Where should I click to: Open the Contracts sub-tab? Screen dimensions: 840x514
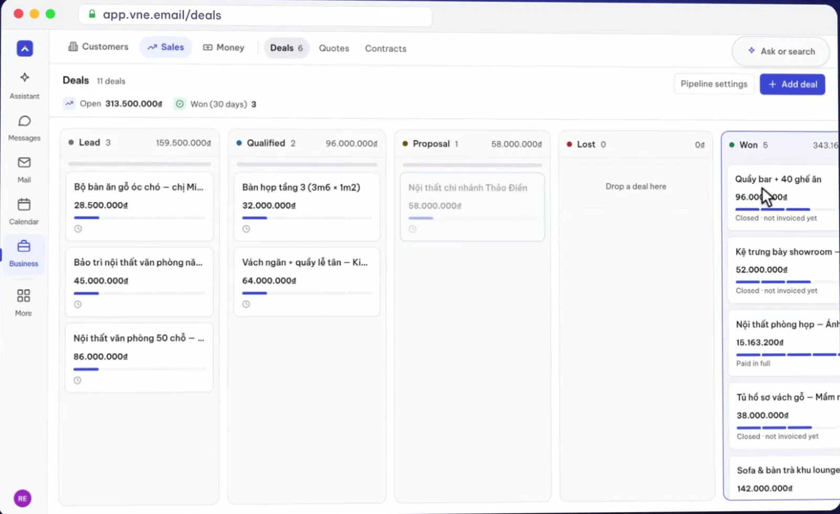tap(386, 49)
